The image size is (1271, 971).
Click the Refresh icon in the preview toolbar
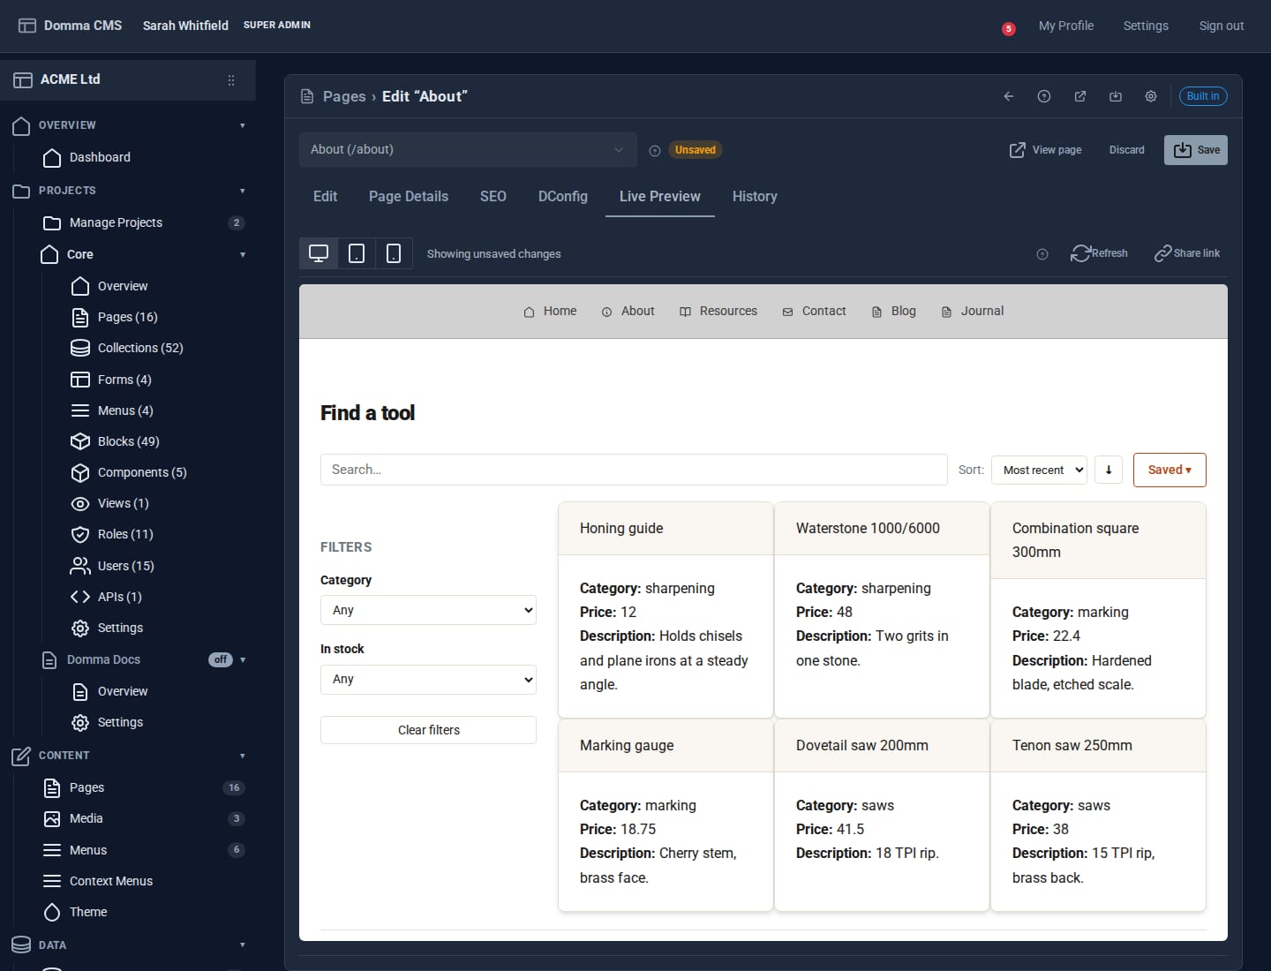coord(1080,253)
